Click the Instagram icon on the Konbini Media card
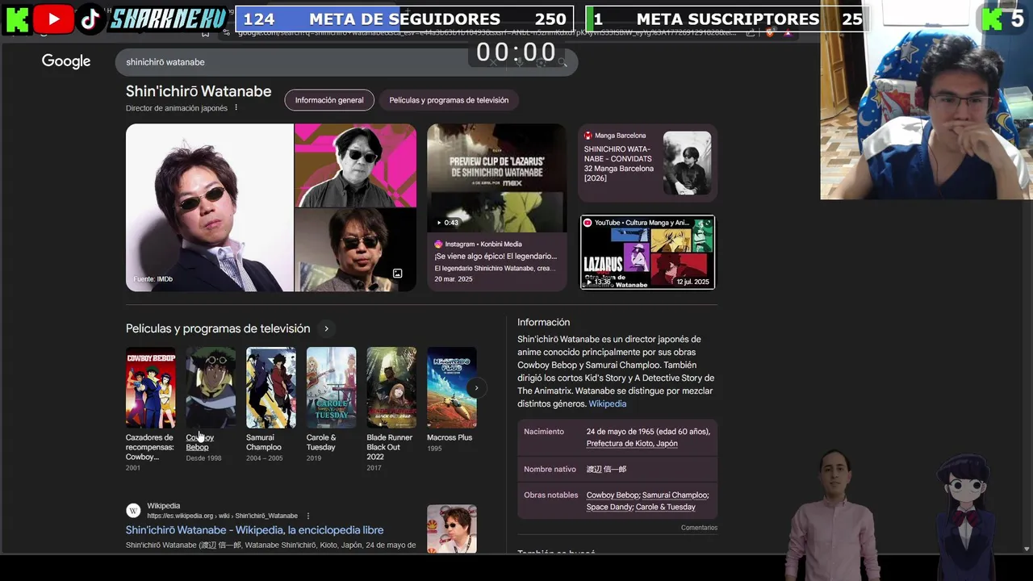Viewport: 1033px width, 581px height. pyautogui.click(x=438, y=244)
